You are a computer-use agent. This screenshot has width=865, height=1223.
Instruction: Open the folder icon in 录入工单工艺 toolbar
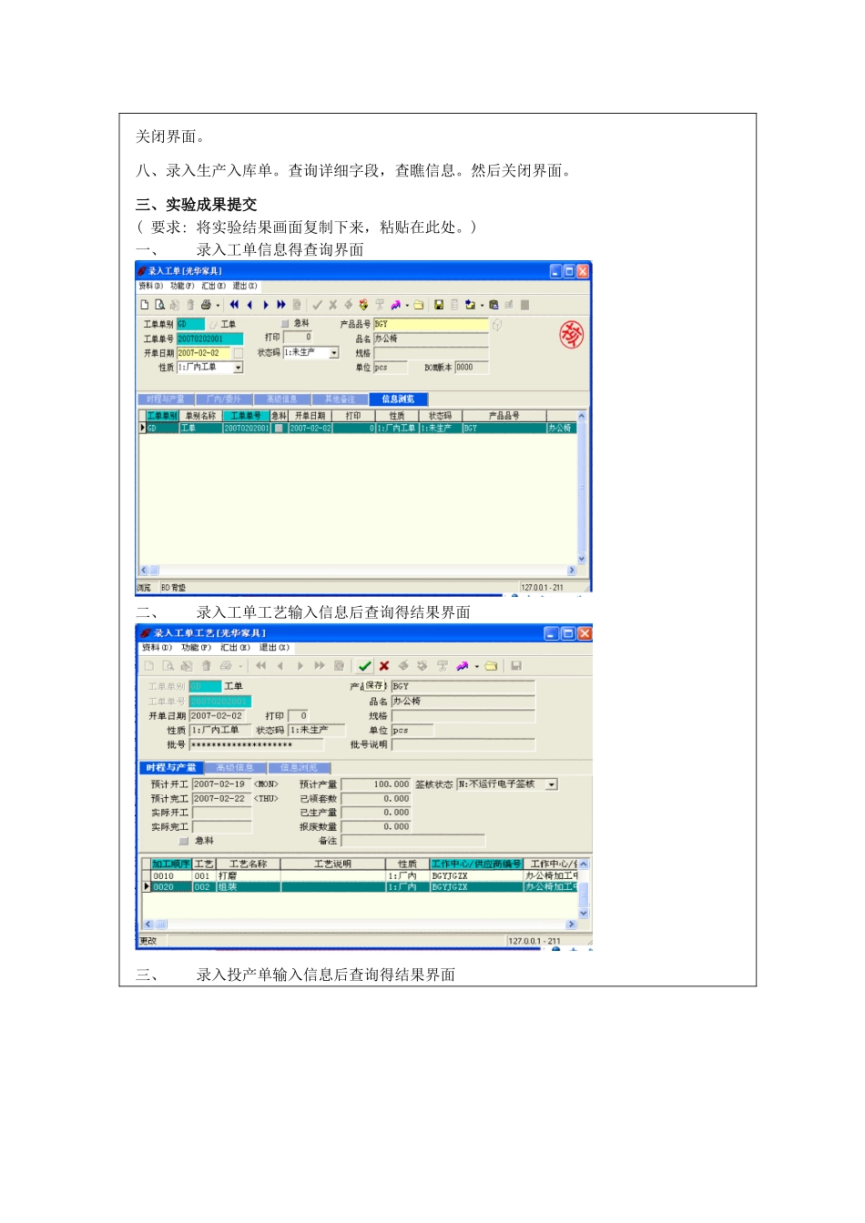[491, 666]
